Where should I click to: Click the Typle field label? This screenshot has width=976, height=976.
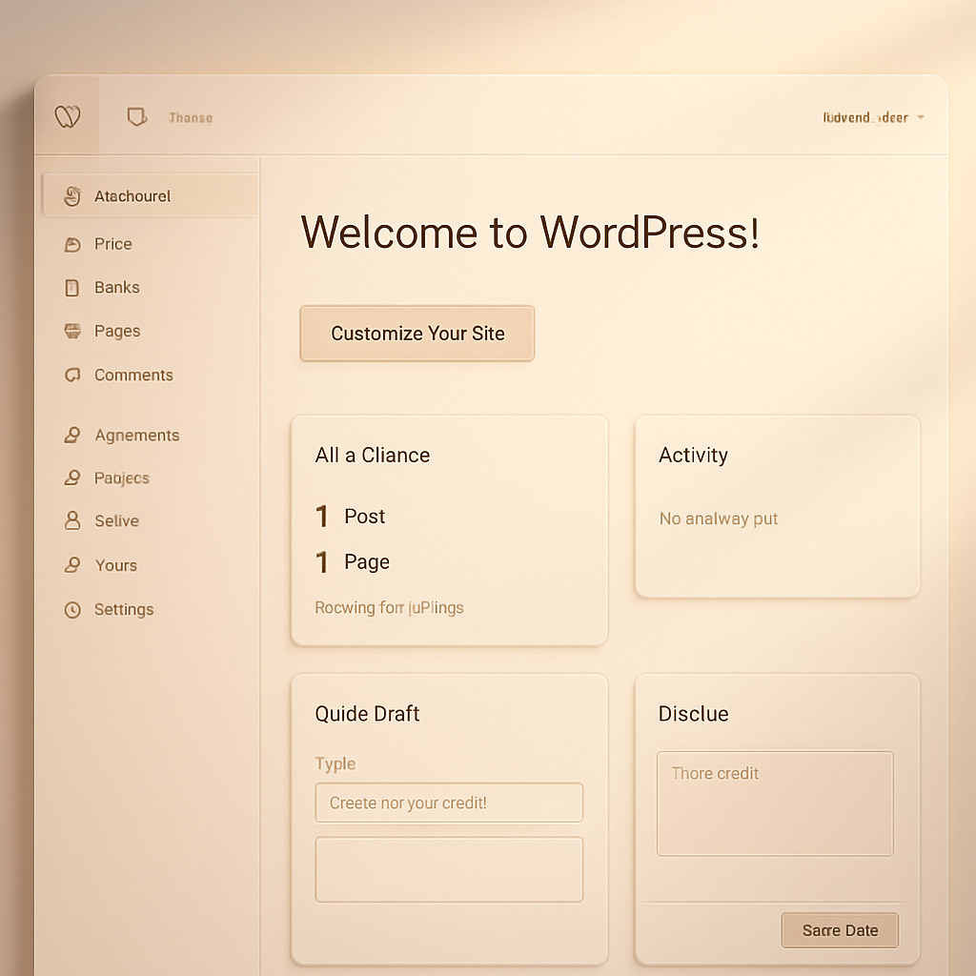coord(335,763)
